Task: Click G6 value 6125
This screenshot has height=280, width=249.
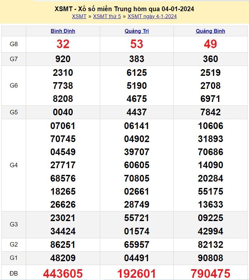Action: click(137, 73)
